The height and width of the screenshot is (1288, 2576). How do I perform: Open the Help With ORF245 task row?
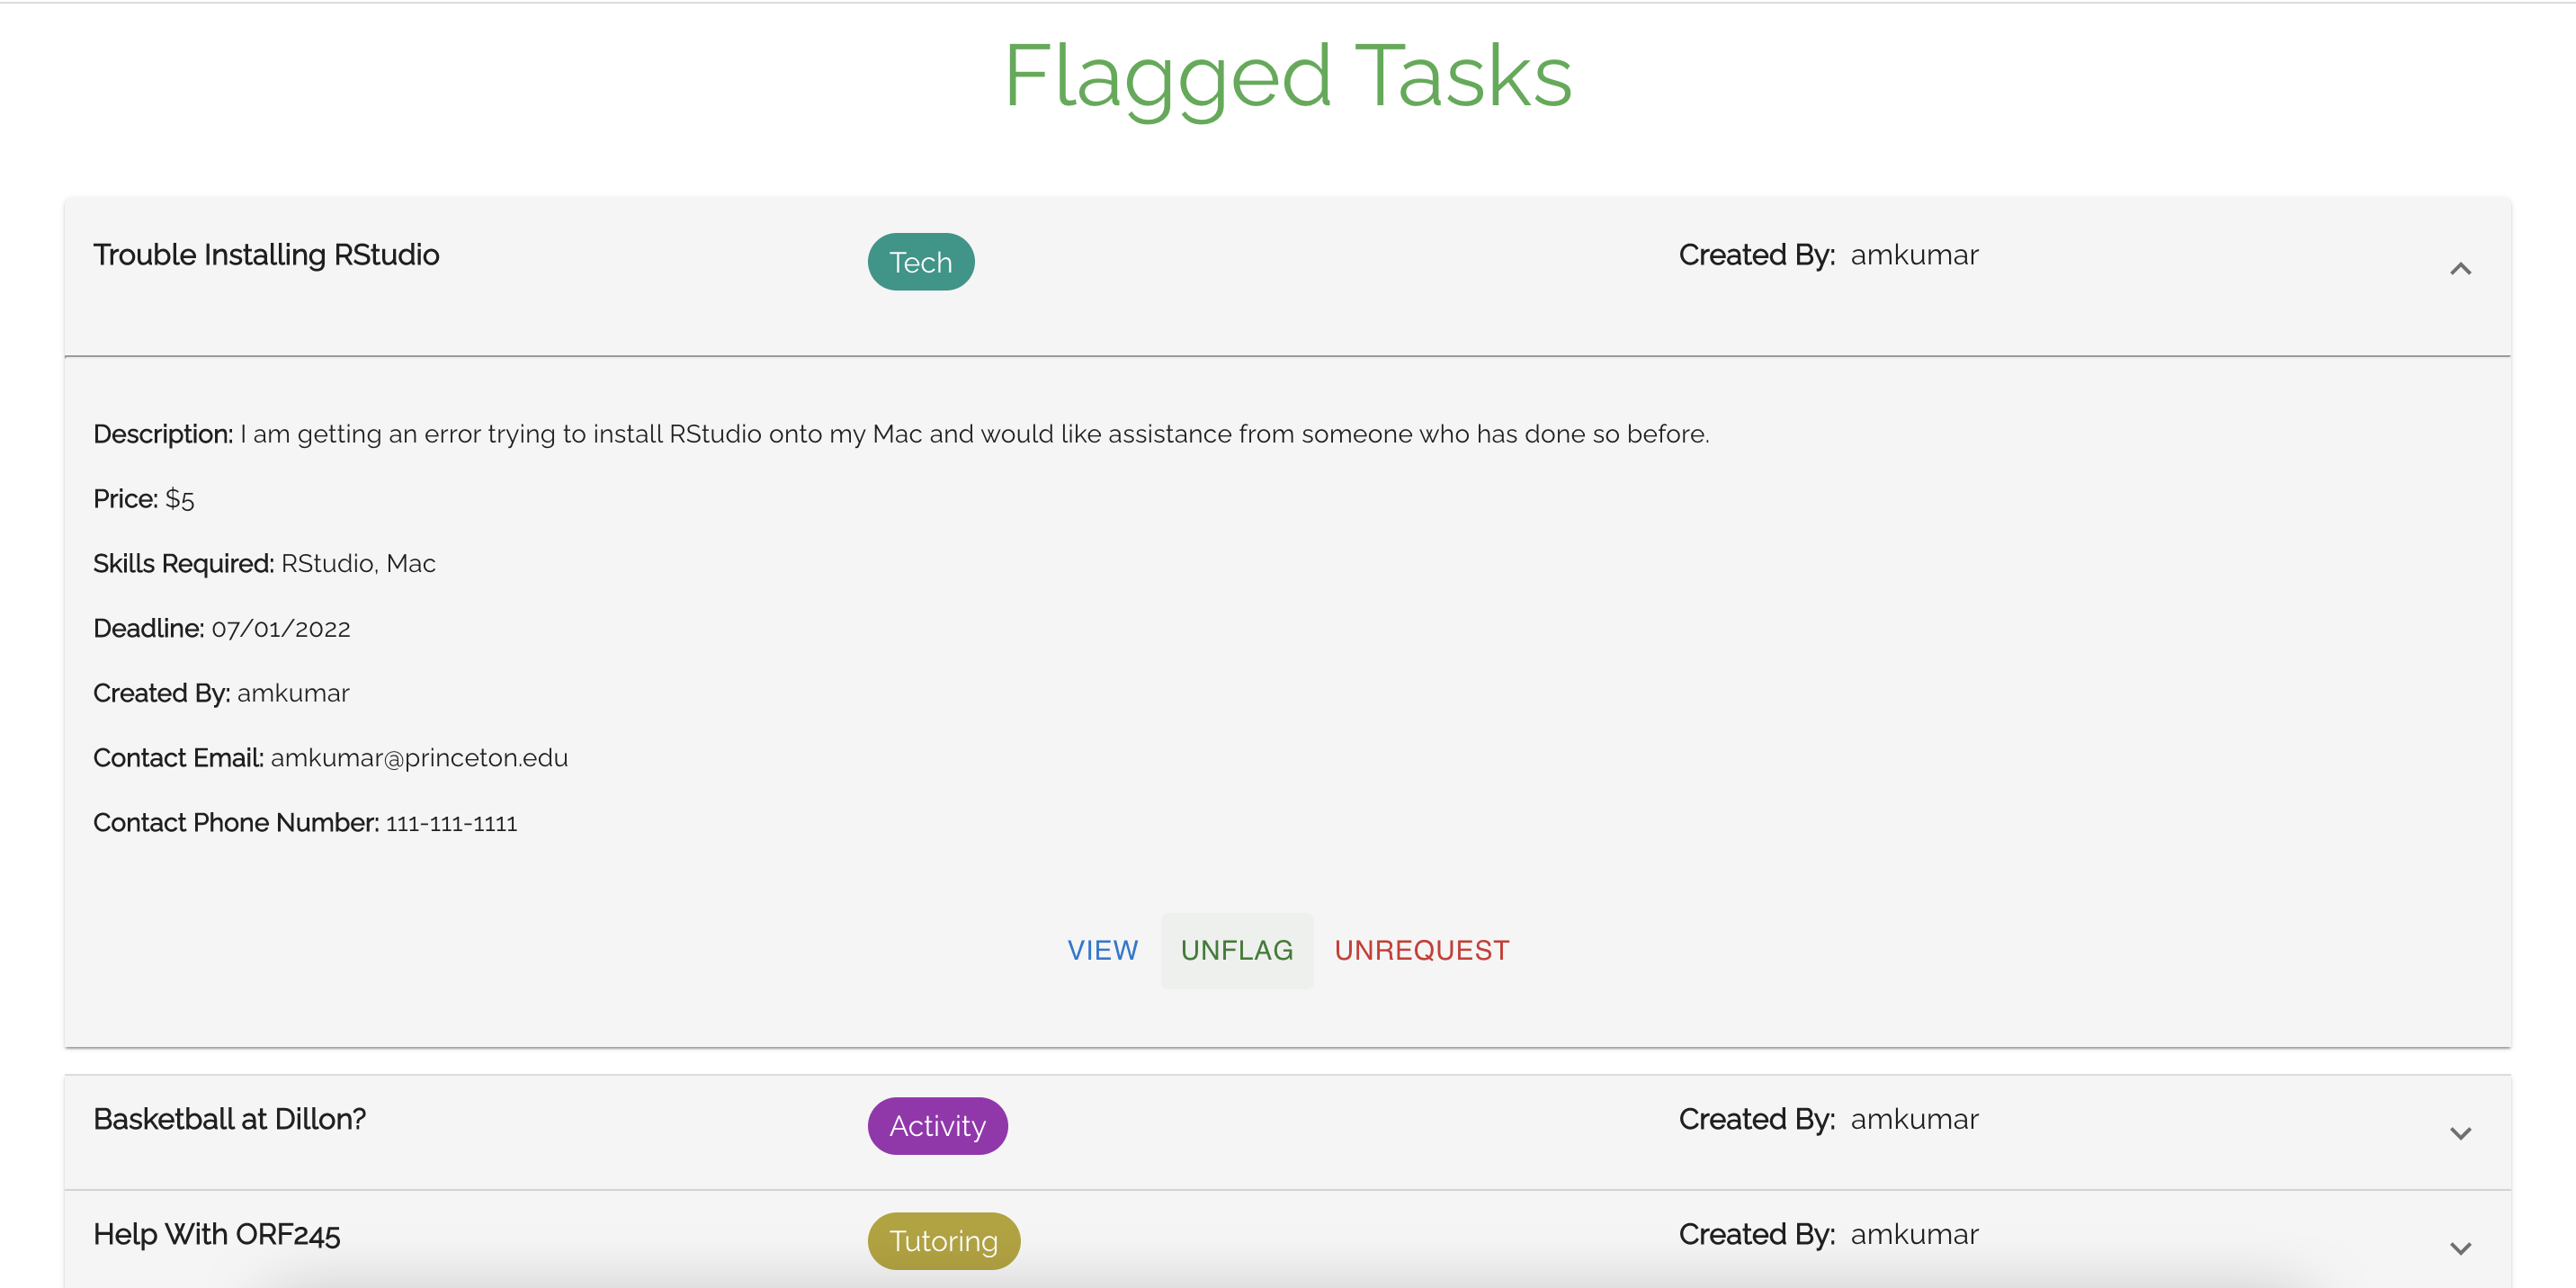pyautogui.click(x=216, y=1234)
